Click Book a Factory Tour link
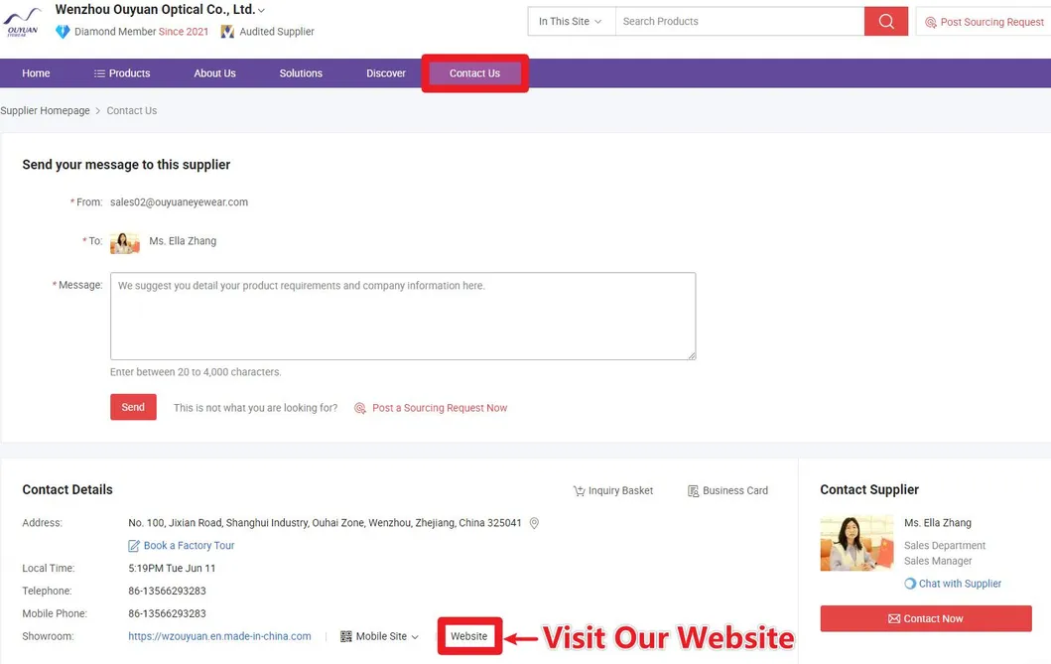Image resolution: width=1051 pixels, height=664 pixels. coord(189,546)
